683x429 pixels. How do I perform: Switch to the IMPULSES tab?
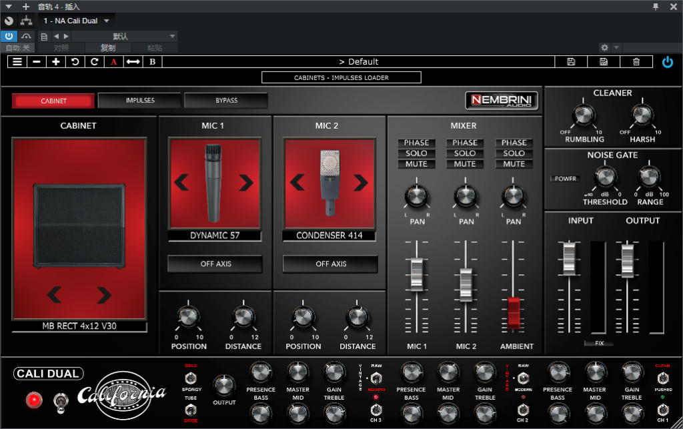(x=140, y=100)
